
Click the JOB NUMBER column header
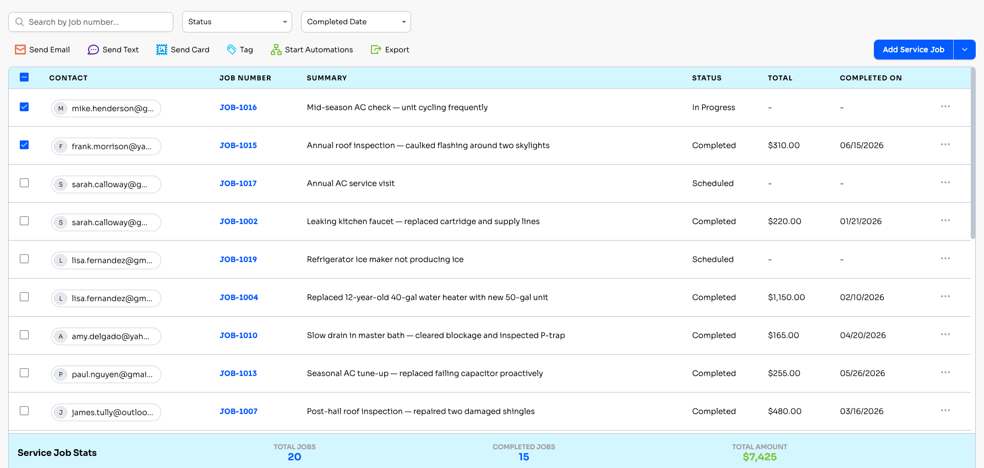(245, 78)
